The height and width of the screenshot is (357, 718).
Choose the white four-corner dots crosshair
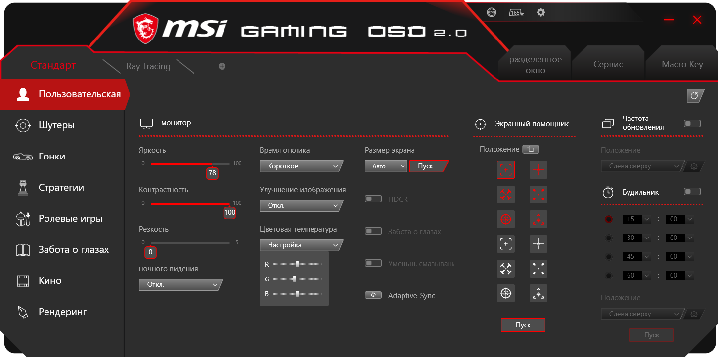(538, 269)
